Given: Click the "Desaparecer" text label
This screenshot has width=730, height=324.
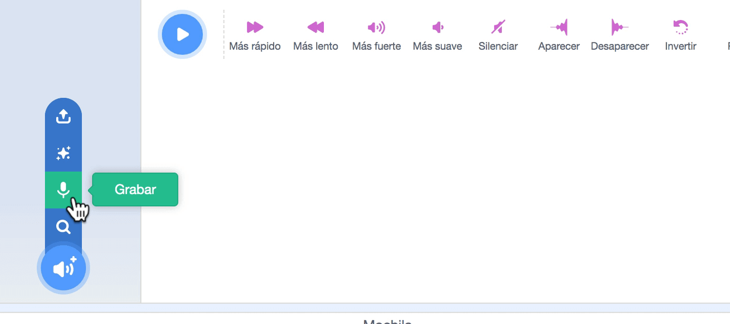Looking at the screenshot, I should pos(620,46).
